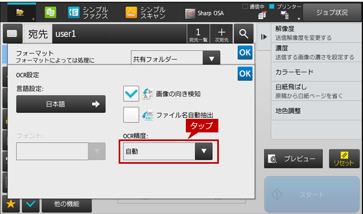Open ジョブ状況 job status
Viewport: 363px width, 214px height.
332,12
